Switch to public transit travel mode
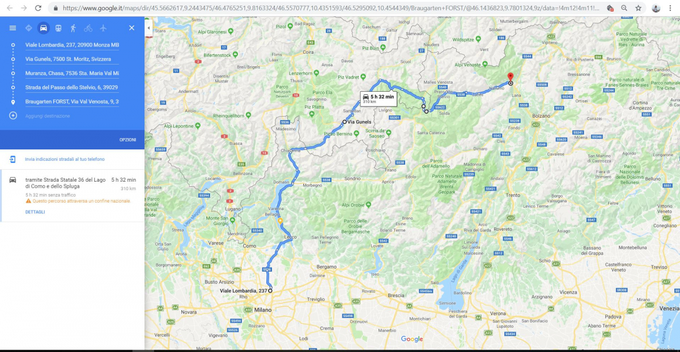680x352 pixels. pyautogui.click(x=58, y=28)
